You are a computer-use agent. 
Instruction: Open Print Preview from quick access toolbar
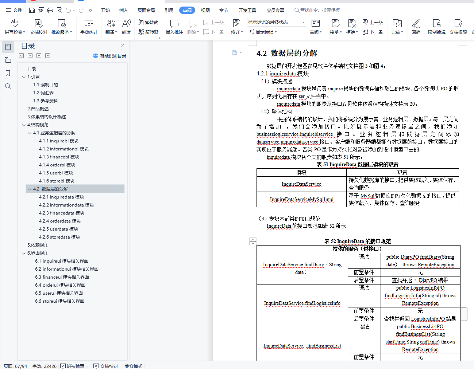tap(59, 10)
